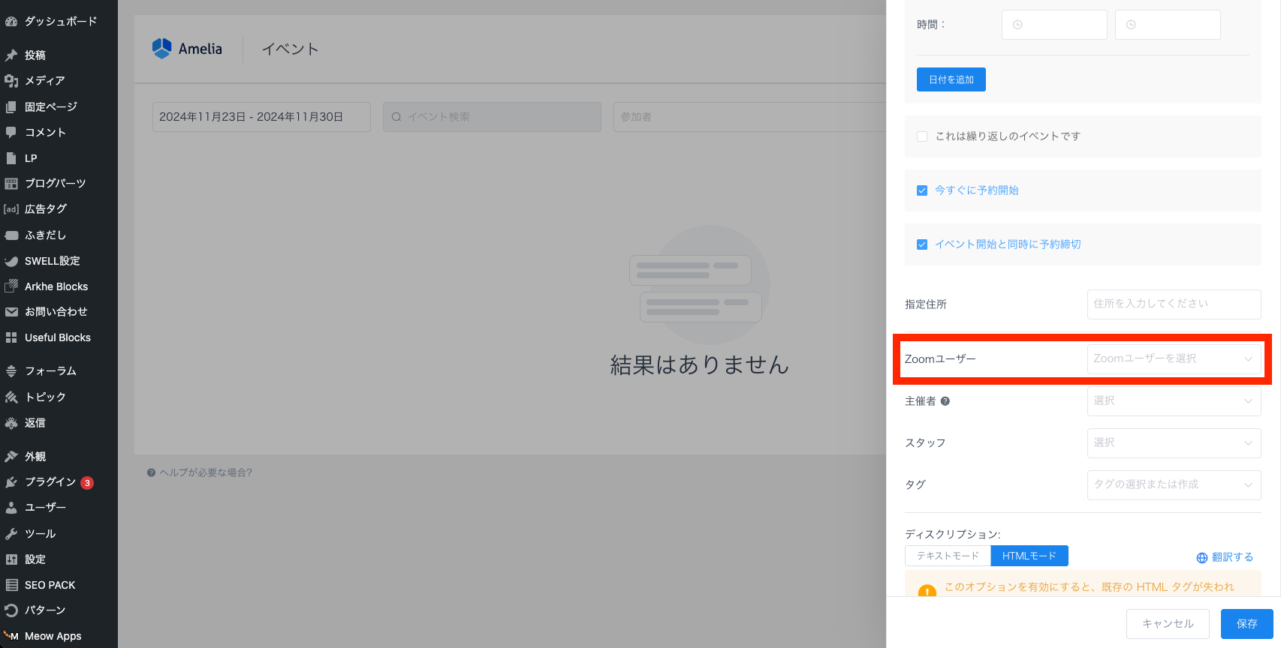Open the Zoomユーザーを選択 dropdown
This screenshot has height=648, width=1281.
tap(1173, 359)
